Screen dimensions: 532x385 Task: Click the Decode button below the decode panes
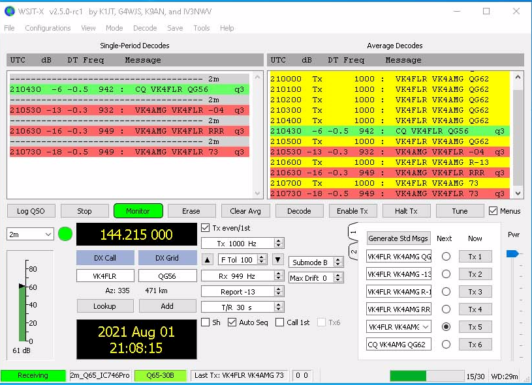click(299, 211)
